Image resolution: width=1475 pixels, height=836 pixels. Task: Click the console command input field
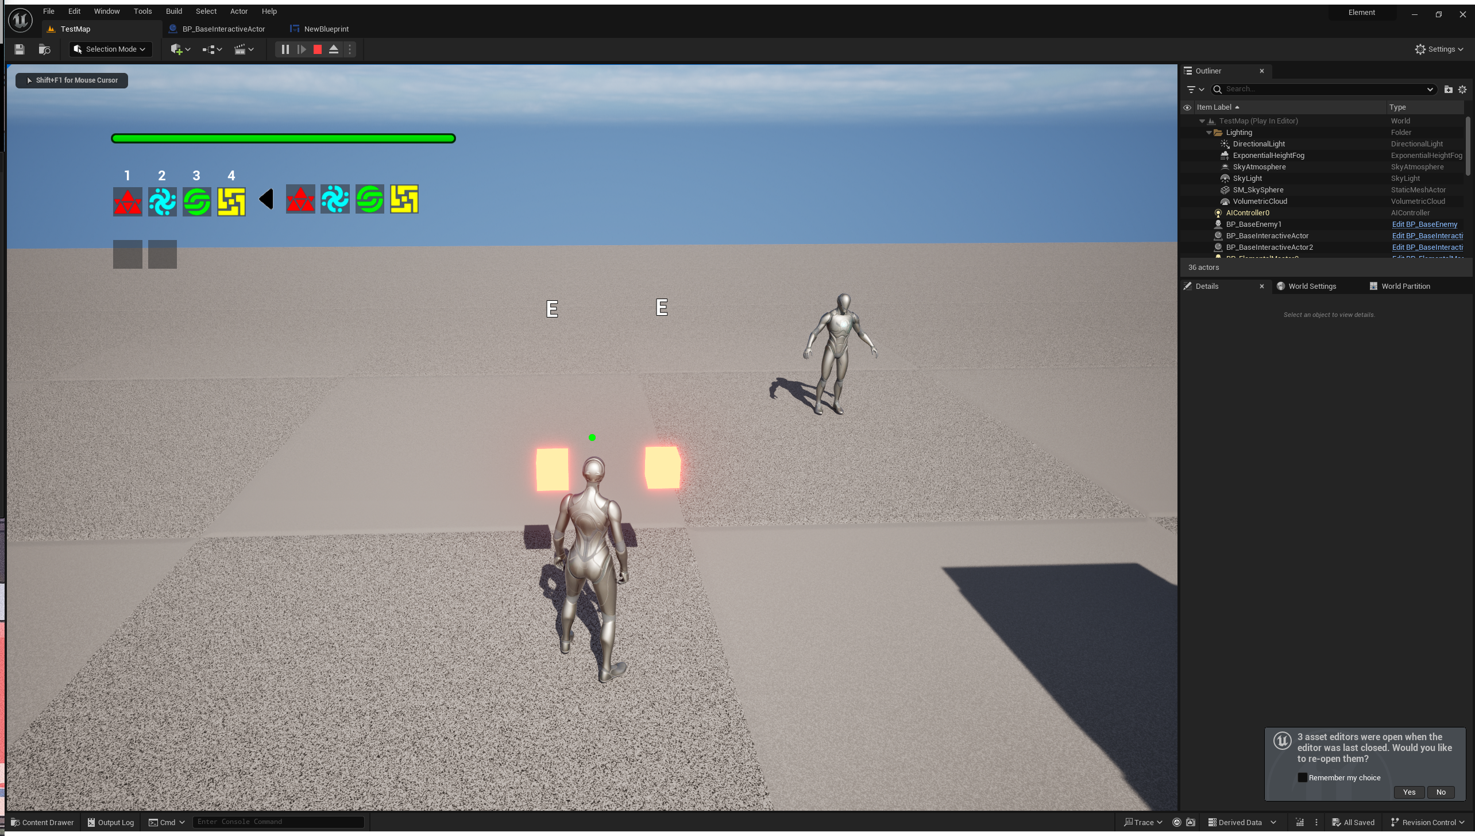point(278,822)
